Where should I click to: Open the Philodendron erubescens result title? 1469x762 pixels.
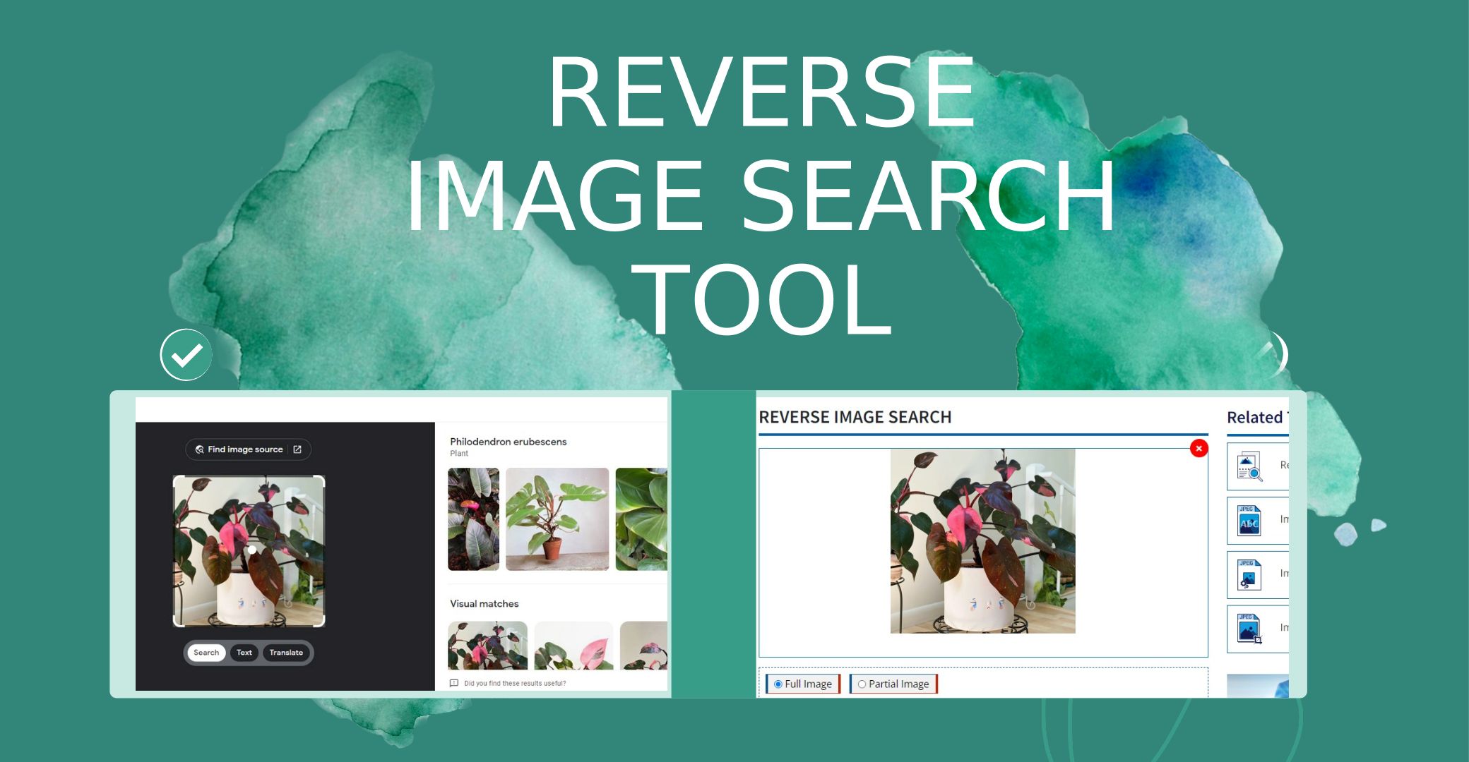(x=508, y=442)
